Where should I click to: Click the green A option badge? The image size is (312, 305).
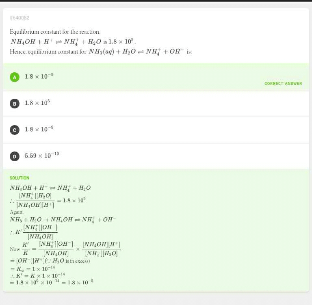(x=15, y=77)
